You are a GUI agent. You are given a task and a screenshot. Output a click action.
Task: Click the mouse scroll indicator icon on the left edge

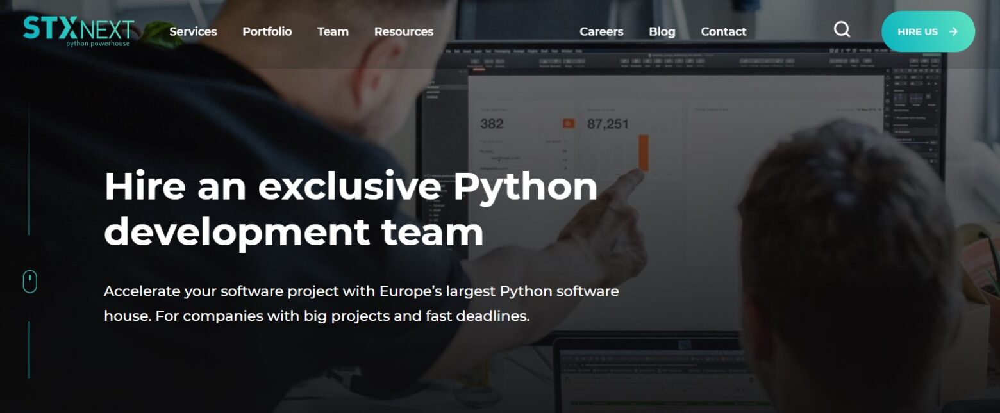pos(28,280)
